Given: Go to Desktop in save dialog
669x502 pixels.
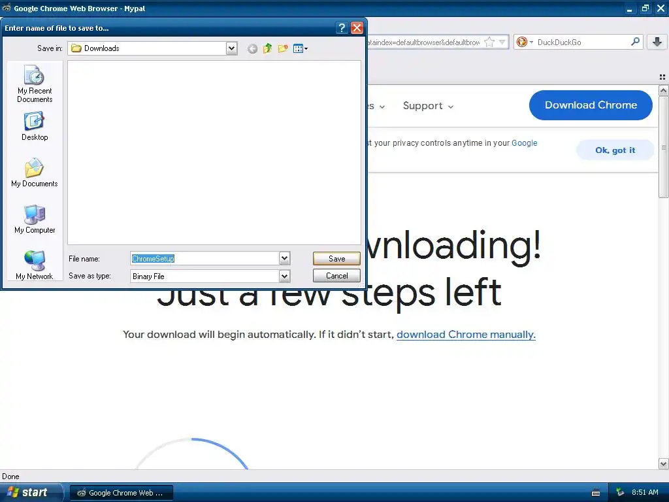Looking at the screenshot, I should click(x=35, y=126).
